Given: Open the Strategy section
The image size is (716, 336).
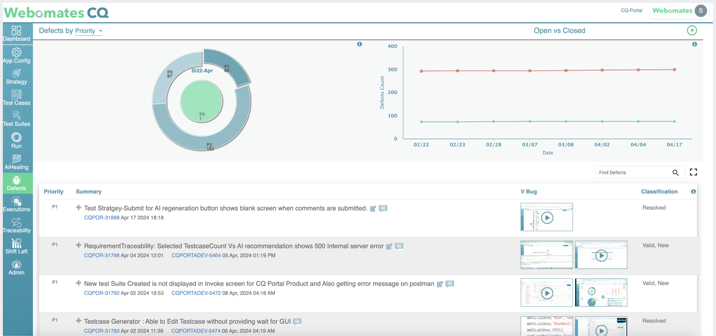Looking at the screenshot, I should [17, 76].
